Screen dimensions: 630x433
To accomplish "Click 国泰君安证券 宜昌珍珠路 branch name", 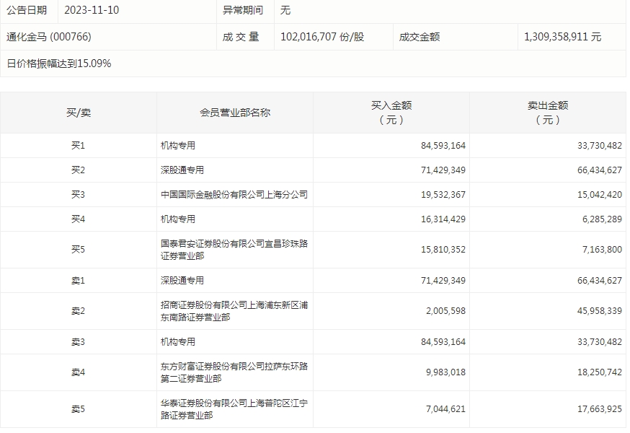I will click(234, 250).
